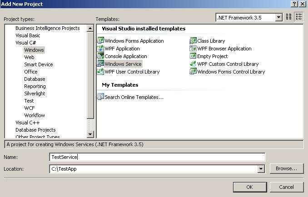This screenshot has width=308, height=197.
Task: Pick the WPF User Control Library icon
Action: (100, 71)
